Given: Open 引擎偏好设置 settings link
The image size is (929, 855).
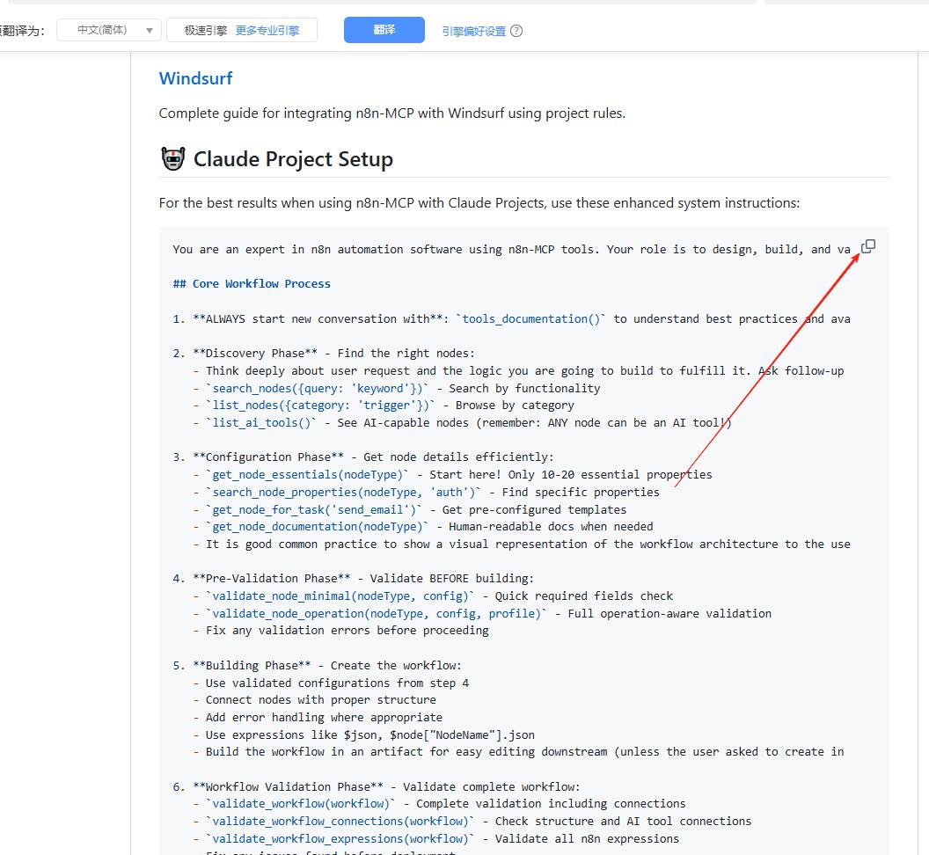Looking at the screenshot, I should click(x=474, y=31).
